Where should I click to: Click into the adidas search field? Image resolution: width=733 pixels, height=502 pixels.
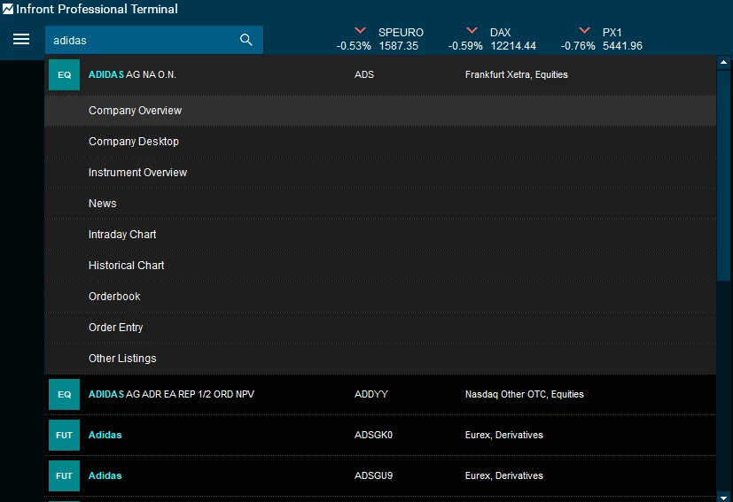click(142, 40)
